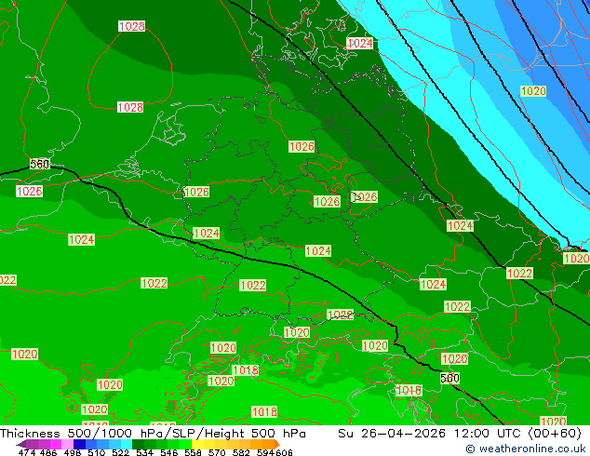Click the legend value 606
Viewport: 590px width, 456px height.
coord(284,452)
